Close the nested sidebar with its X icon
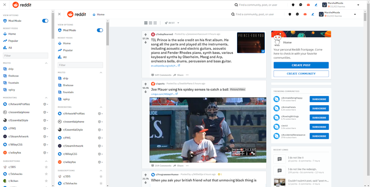Screen dimensions: 370x187 pyautogui.click(x=59, y=14)
